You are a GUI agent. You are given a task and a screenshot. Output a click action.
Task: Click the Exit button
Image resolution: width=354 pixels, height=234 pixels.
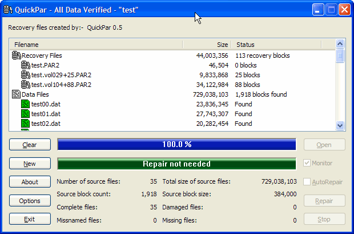(30, 219)
